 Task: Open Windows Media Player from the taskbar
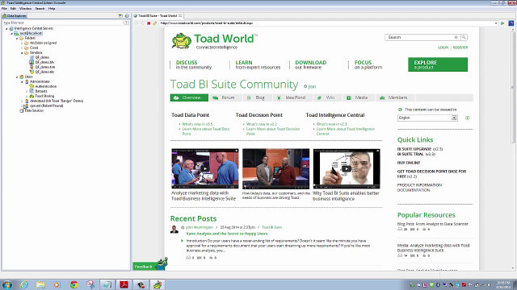click(x=57, y=284)
